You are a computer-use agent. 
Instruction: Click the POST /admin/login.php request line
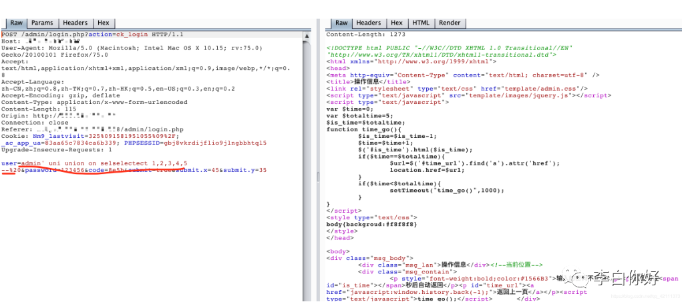[92, 34]
